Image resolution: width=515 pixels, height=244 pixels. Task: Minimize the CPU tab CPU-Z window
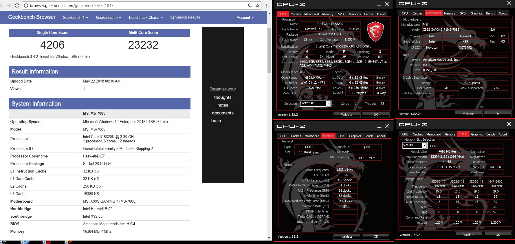click(379, 5)
